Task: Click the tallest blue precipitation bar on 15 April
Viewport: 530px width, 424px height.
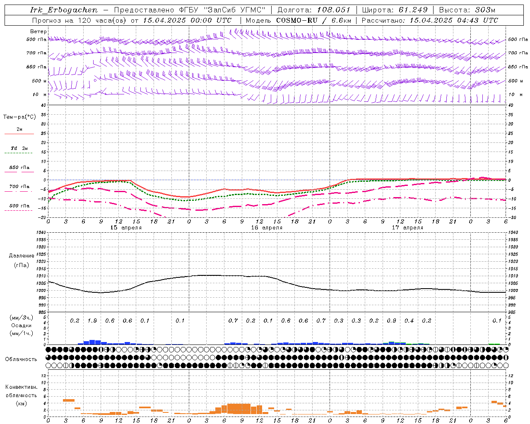Action: [x=92, y=342]
